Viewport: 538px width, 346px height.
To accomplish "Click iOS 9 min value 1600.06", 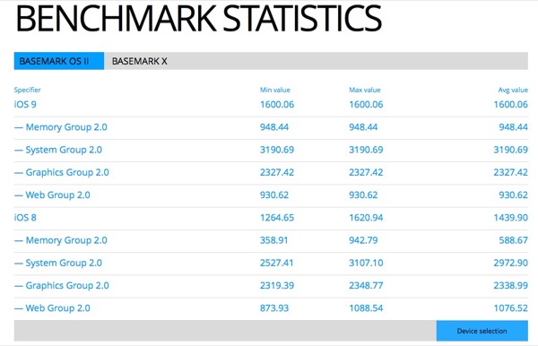I will pos(277,104).
